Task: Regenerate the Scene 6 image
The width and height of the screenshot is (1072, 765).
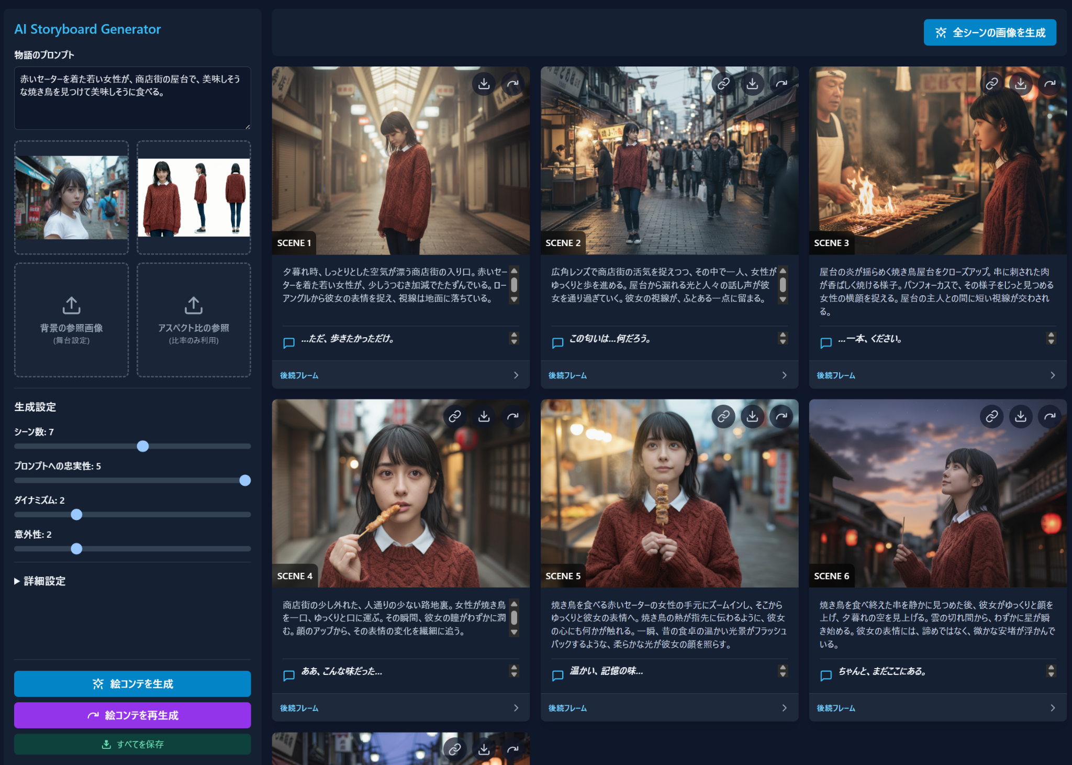Action: pyautogui.click(x=1049, y=416)
